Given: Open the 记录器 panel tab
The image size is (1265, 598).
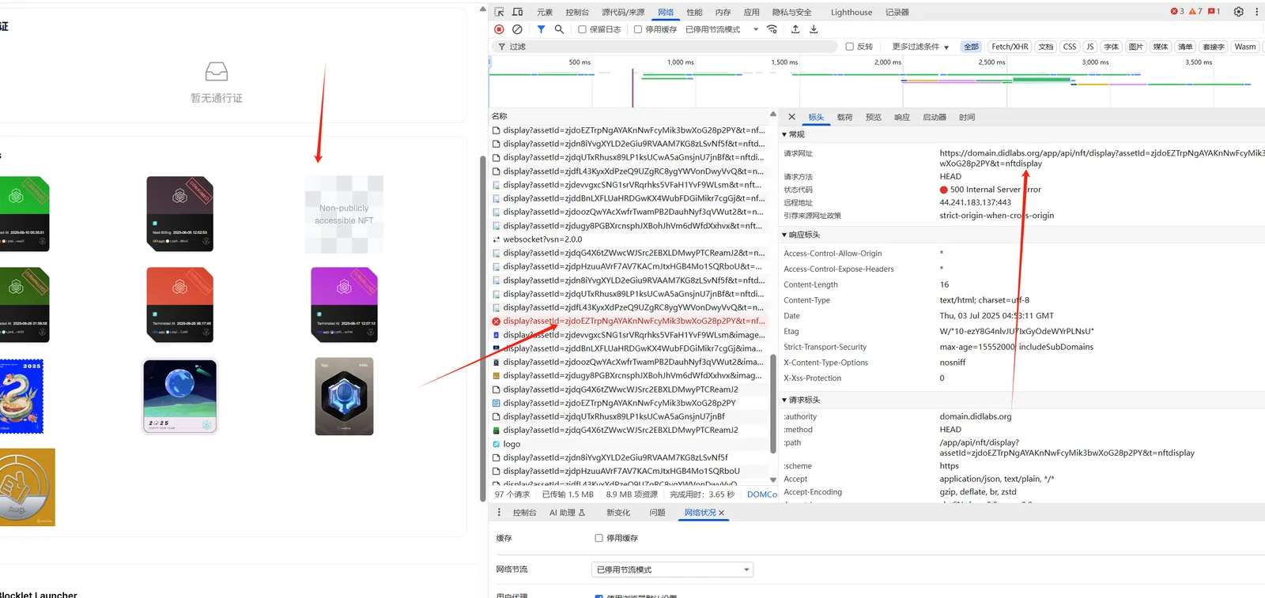Looking at the screenshot, I should pyautogui.click(x=897, y=12).
